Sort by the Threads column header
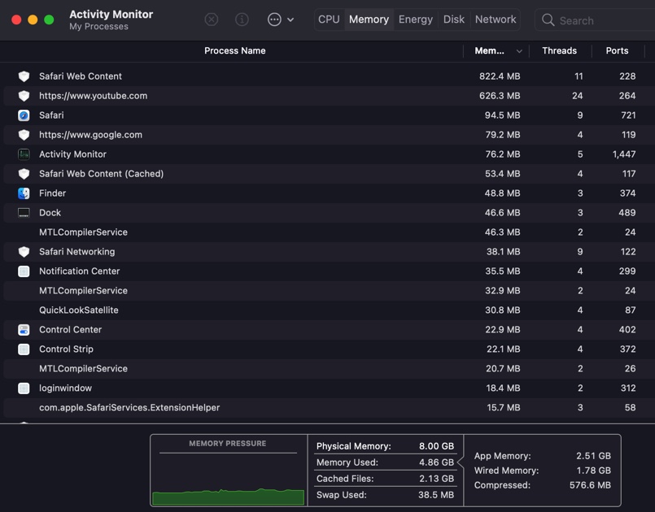655x512 pixels. click(559, 51)
